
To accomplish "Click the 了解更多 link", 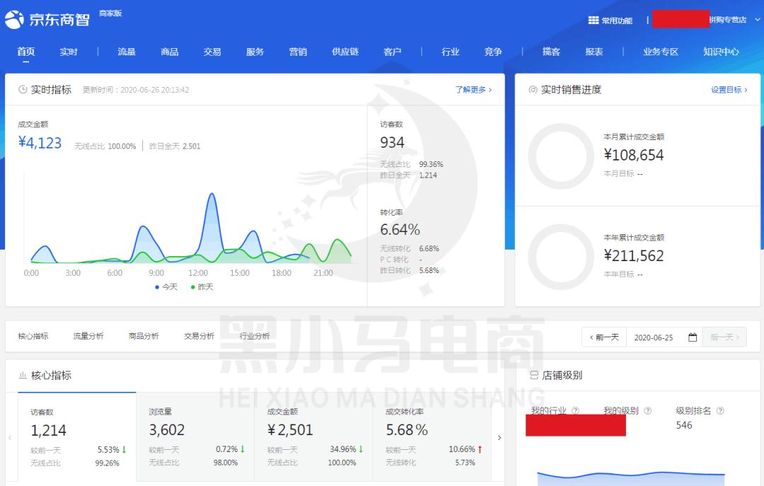I will [x=470, y=89].
